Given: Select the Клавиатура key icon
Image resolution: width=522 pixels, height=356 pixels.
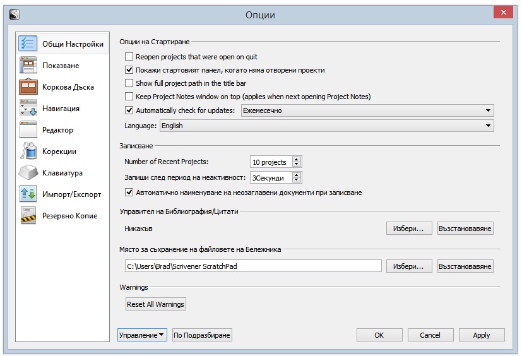Looking at the screenshot, I should coord(29,173).
